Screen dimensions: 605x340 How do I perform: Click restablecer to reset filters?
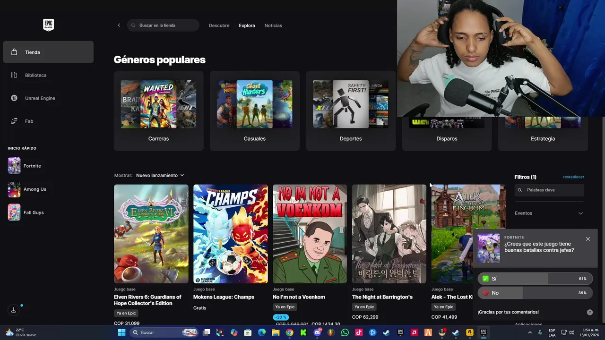[573, 177]
